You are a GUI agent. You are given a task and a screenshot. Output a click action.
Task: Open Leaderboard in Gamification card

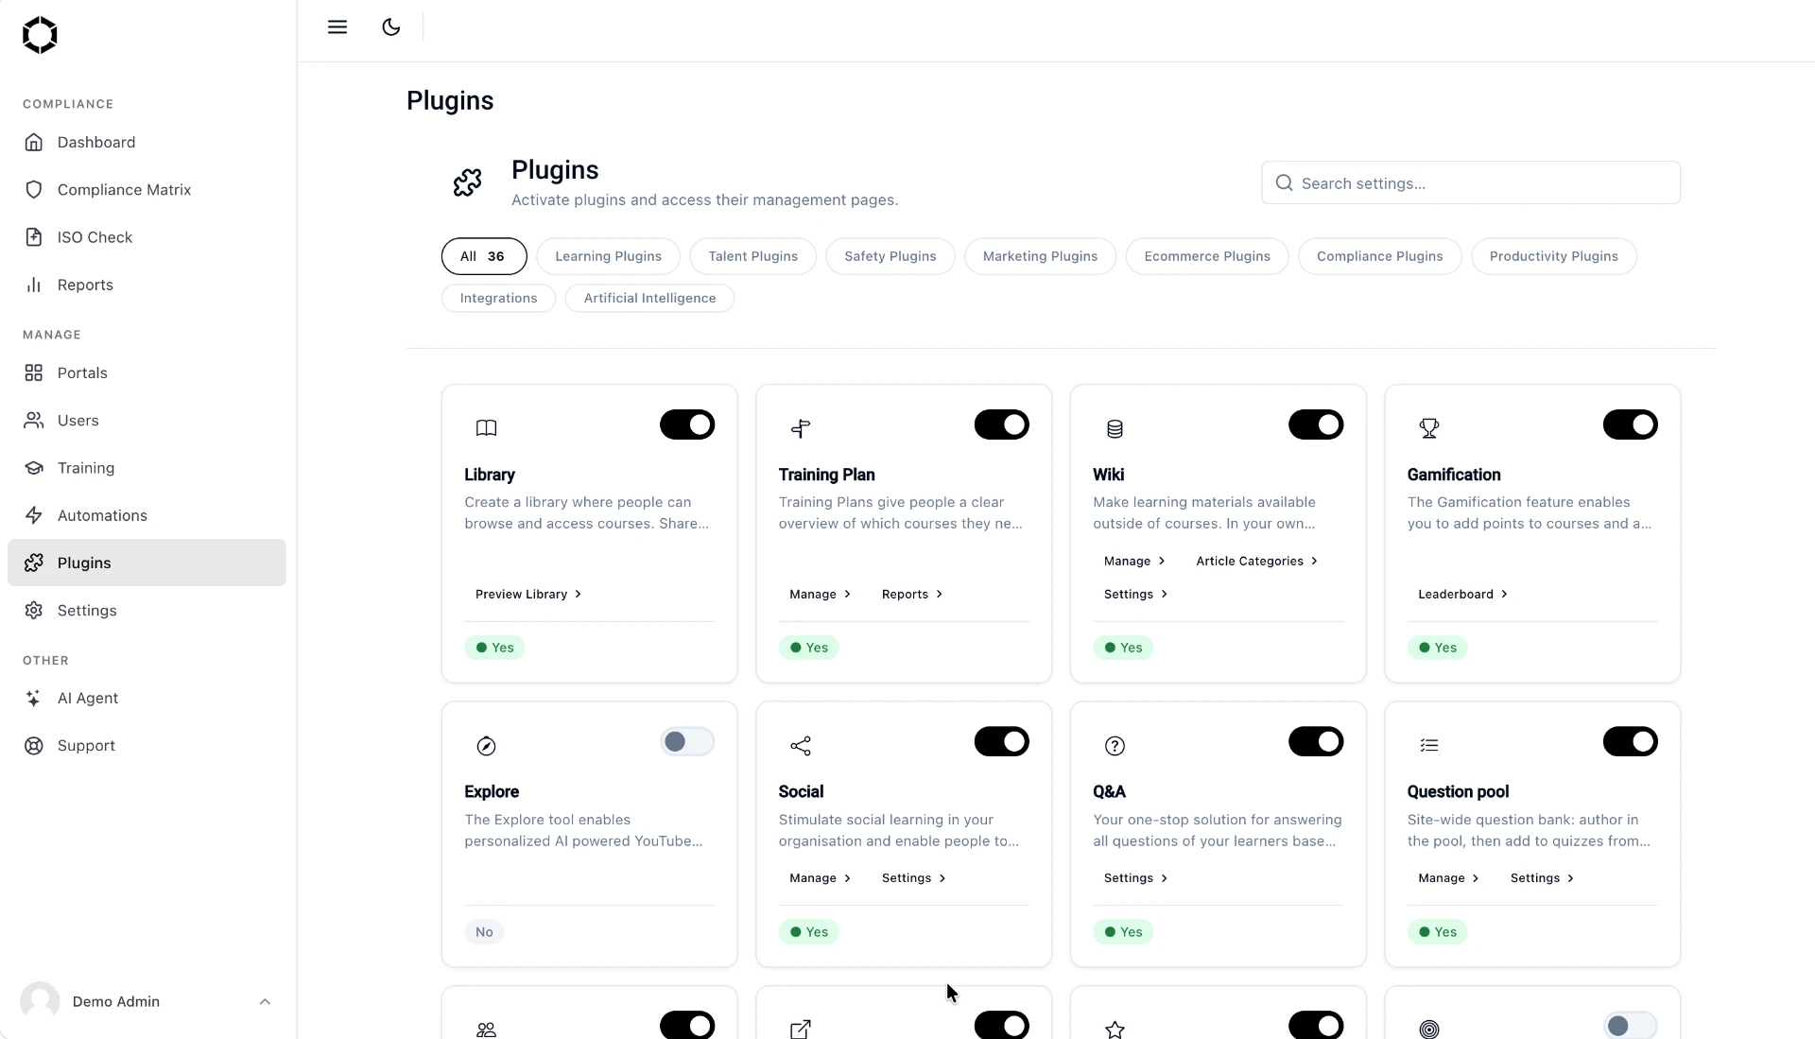click(x=1462, y=594)
